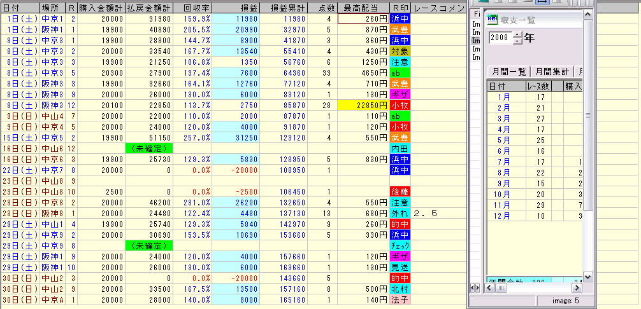
Task: Select the 12月 row in monthly list
Action: tap(505, 216)
